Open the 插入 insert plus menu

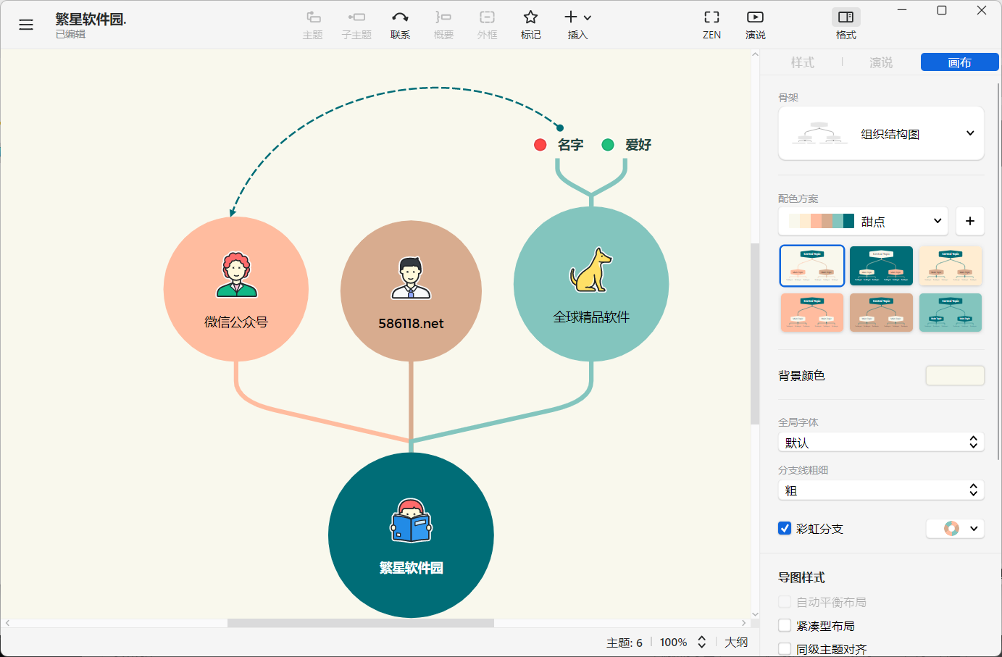[x=577, y=25]
